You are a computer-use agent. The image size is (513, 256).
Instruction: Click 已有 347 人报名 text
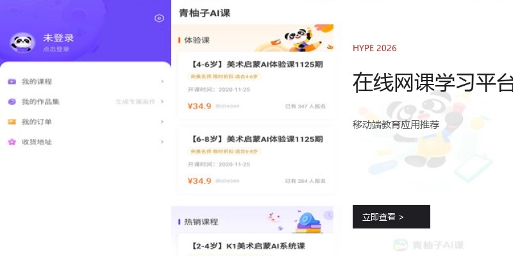click(x=305, y=106)
